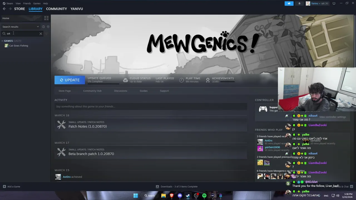Open the Downloads status bar
This screenshot has width=356, height=200.
[x=177, y=187]
